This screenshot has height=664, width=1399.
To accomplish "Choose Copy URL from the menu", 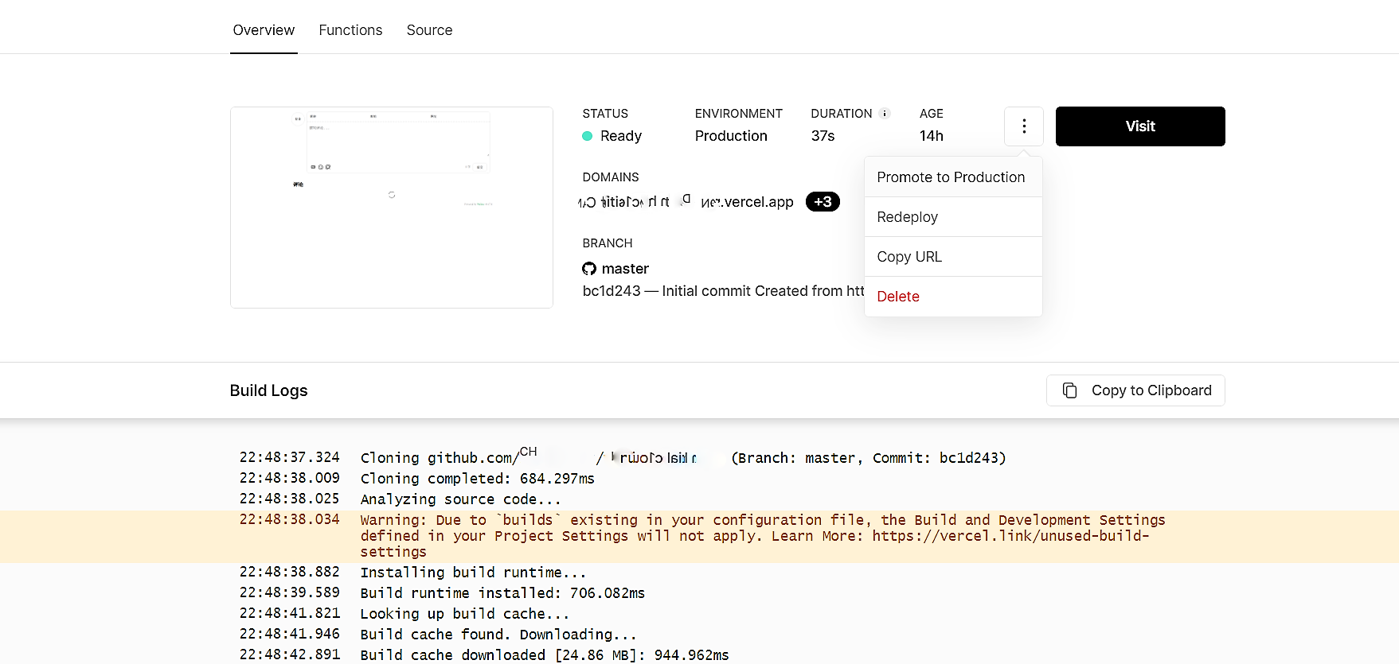I will click(909, 257).
